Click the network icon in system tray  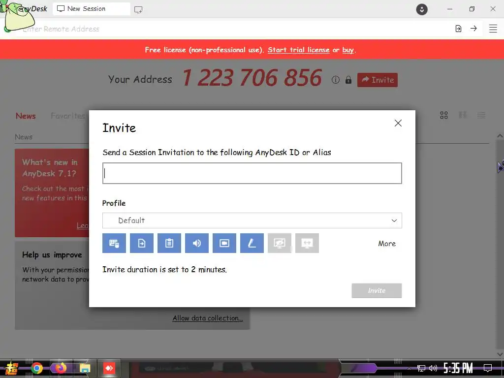coord(421,368)
